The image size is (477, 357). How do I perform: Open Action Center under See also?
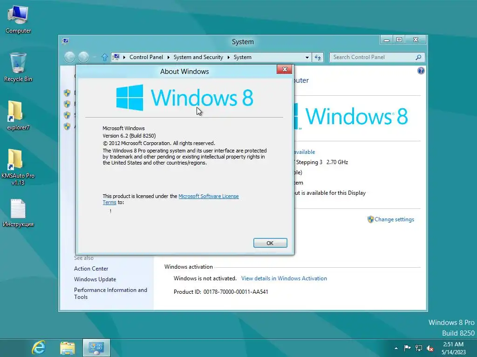click(x=91, y=269)
